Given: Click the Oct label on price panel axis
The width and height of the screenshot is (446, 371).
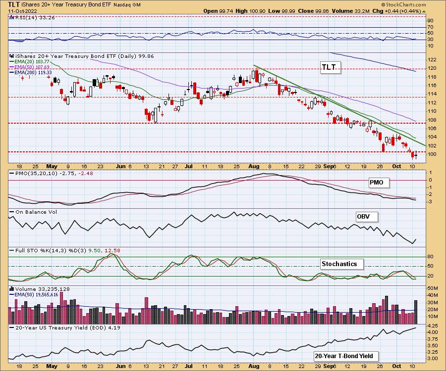Looking at the screenshot, I should point(396,166).
